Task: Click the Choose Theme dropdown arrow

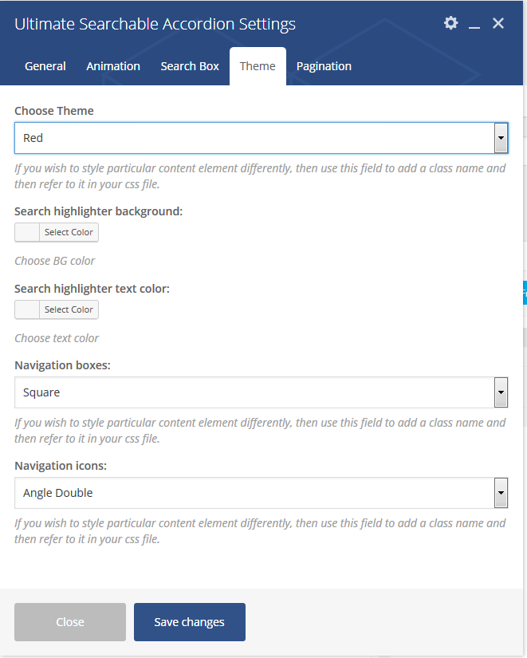Action: [501, 138]
